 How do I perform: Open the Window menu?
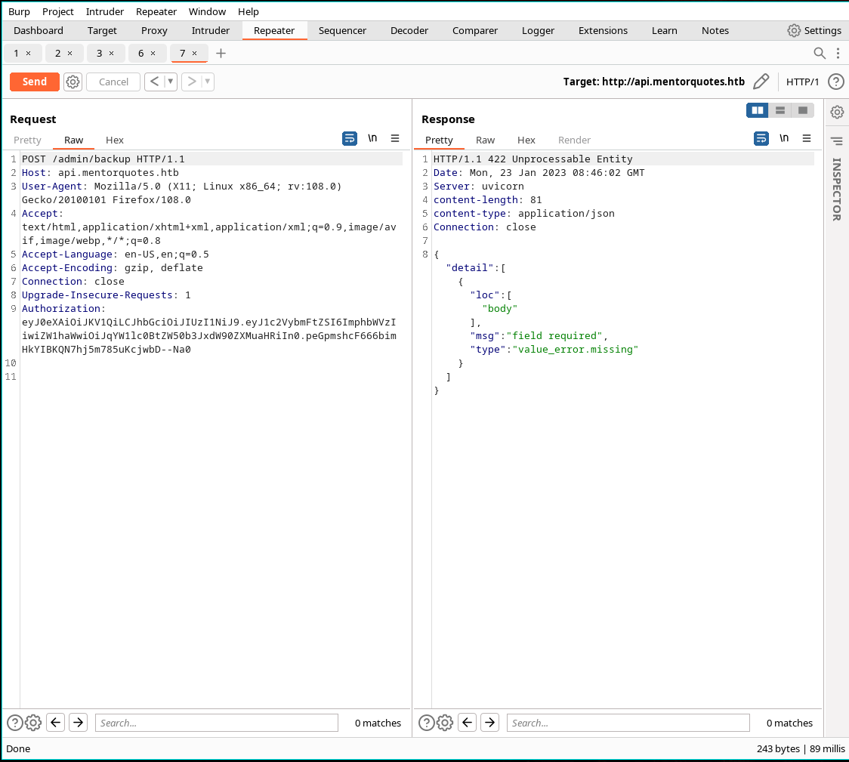(208, 11)
